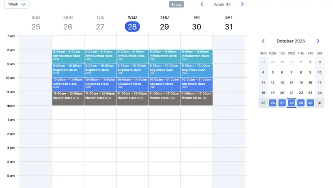Pick October 14 in mini calendar
Screen dimensions: 333x188
(291, 82)
